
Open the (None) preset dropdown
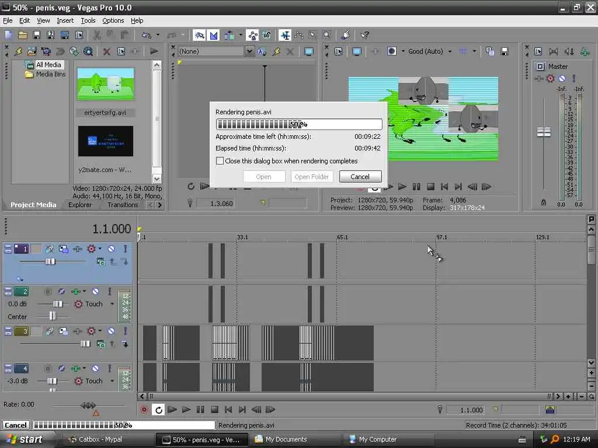[x=249, y=51]
